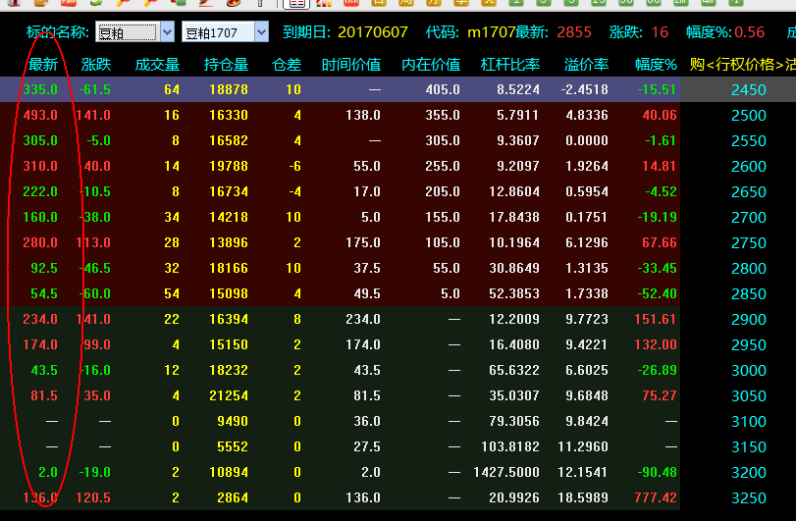Click the 777.42 percent change cell
This screenshot has width=796, height=521.
click(x=656, y=497)
